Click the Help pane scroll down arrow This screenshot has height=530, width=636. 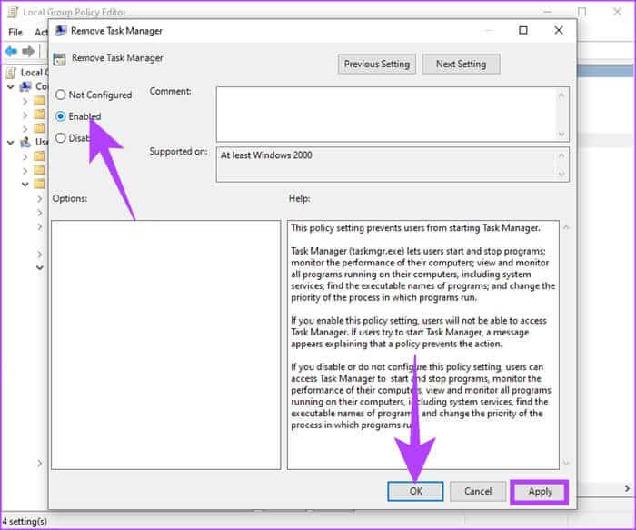tap(566, 462)
